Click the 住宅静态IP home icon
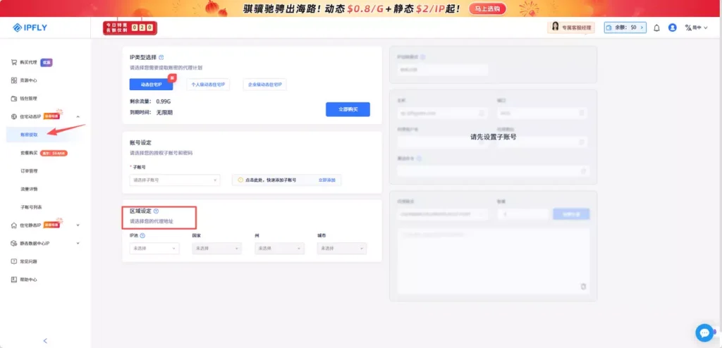The width and height of the screenshot is (722, 348). [x=14, y=225]
